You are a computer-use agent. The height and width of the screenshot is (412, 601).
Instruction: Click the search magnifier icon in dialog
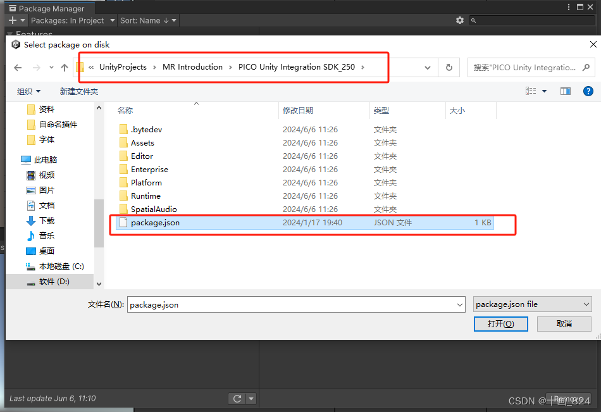coord(586,68)
